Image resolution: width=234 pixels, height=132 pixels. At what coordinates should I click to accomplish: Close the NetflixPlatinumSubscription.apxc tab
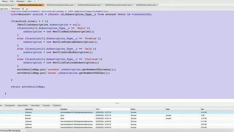(133, 5)
